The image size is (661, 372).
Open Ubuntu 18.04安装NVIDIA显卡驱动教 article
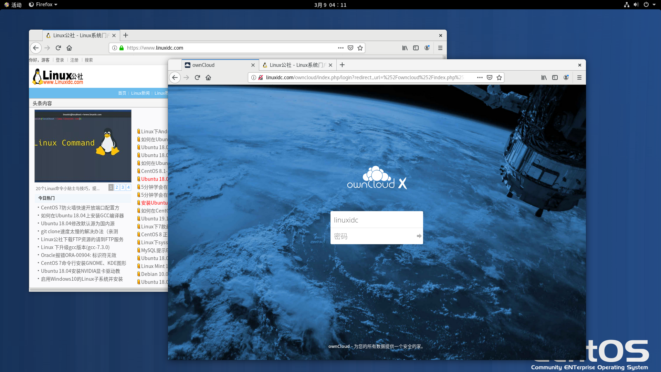coord(81,271)
